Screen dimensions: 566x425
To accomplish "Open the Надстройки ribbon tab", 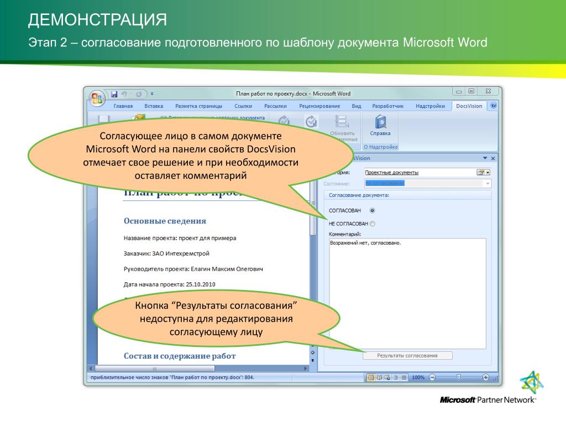I will (x=430, y=106).
